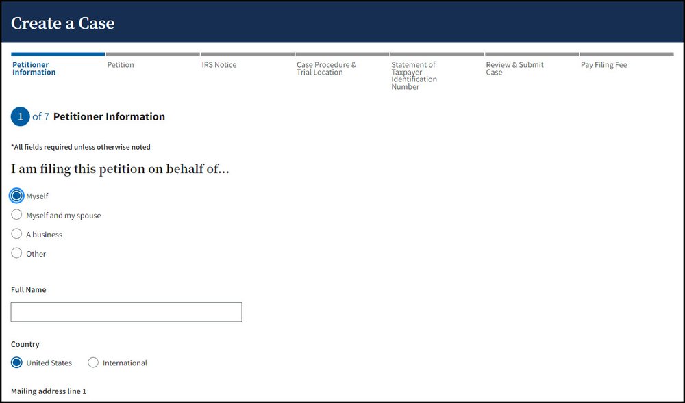The width and height of the screenshot is (685, 403).
Task: Click the Mailing address line 1 label
Action: pos(48,391)
